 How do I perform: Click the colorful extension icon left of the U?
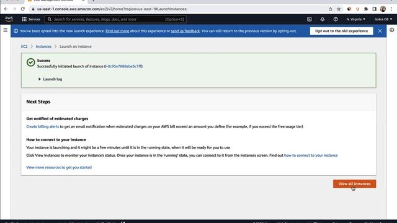click(x=349, y=9)
